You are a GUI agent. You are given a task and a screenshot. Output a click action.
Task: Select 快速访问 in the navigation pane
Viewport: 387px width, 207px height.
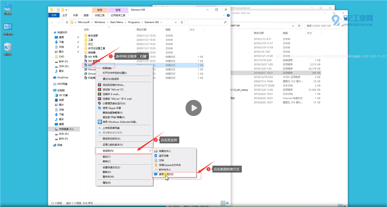point(62,32)
